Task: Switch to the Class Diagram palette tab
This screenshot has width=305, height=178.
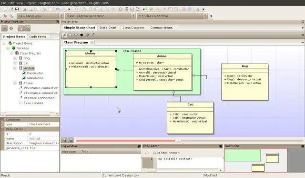Action: pos(133,28)
